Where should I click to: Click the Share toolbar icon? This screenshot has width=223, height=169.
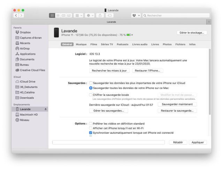pos(100,15)
